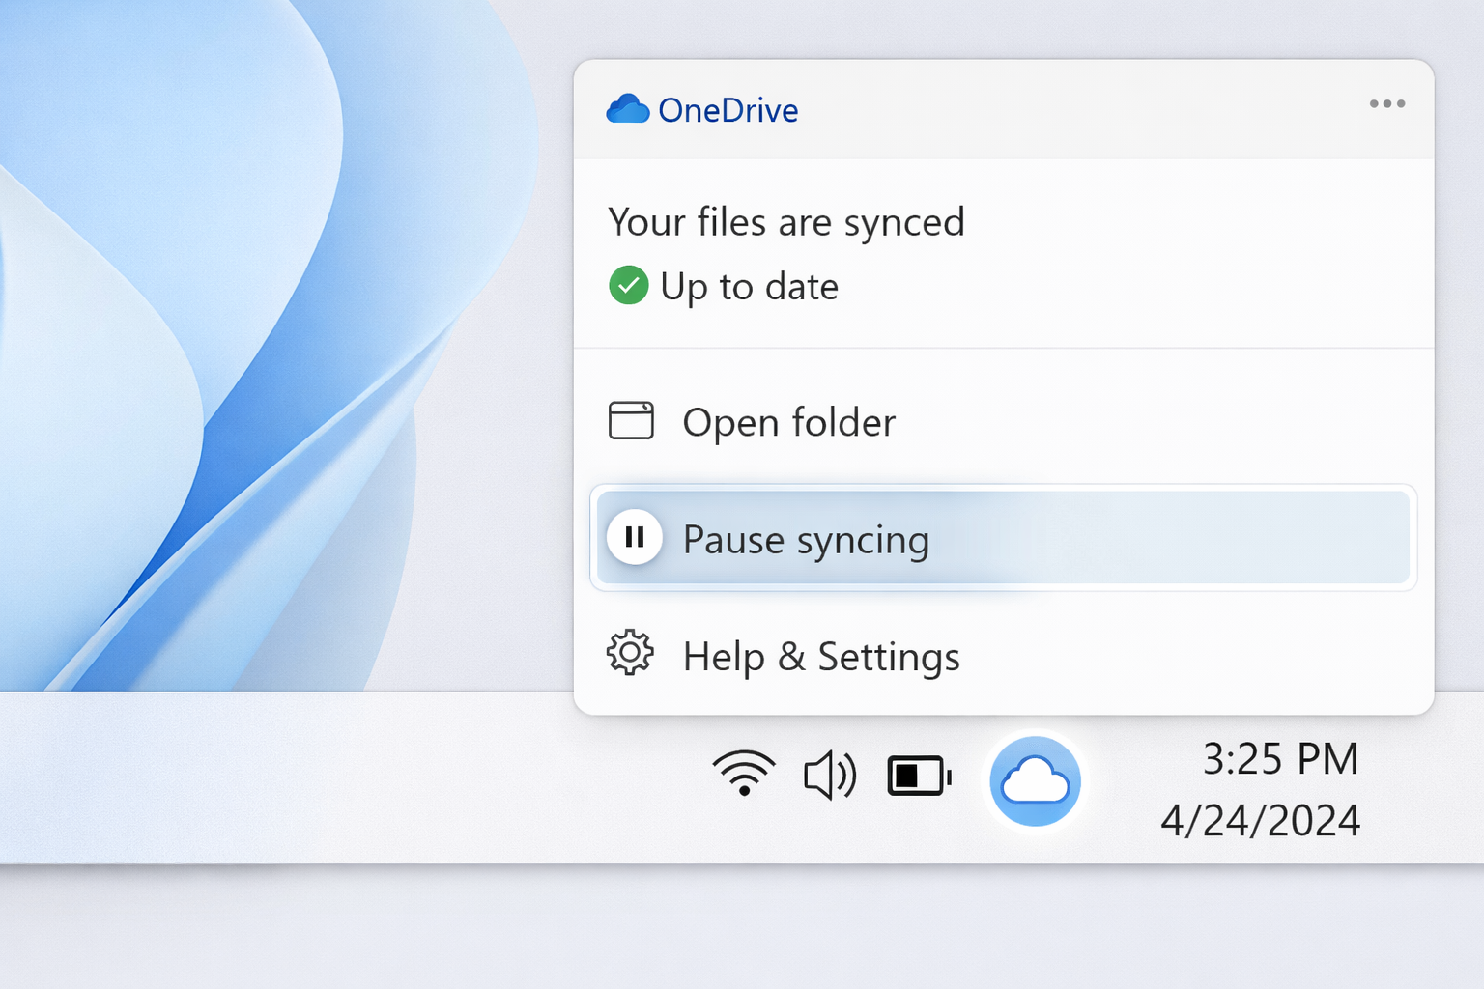Viewport: 1484px width, 989px height.
Task: Click the speaker volume icon in the taskbar
Action: [x=830, y=776]
